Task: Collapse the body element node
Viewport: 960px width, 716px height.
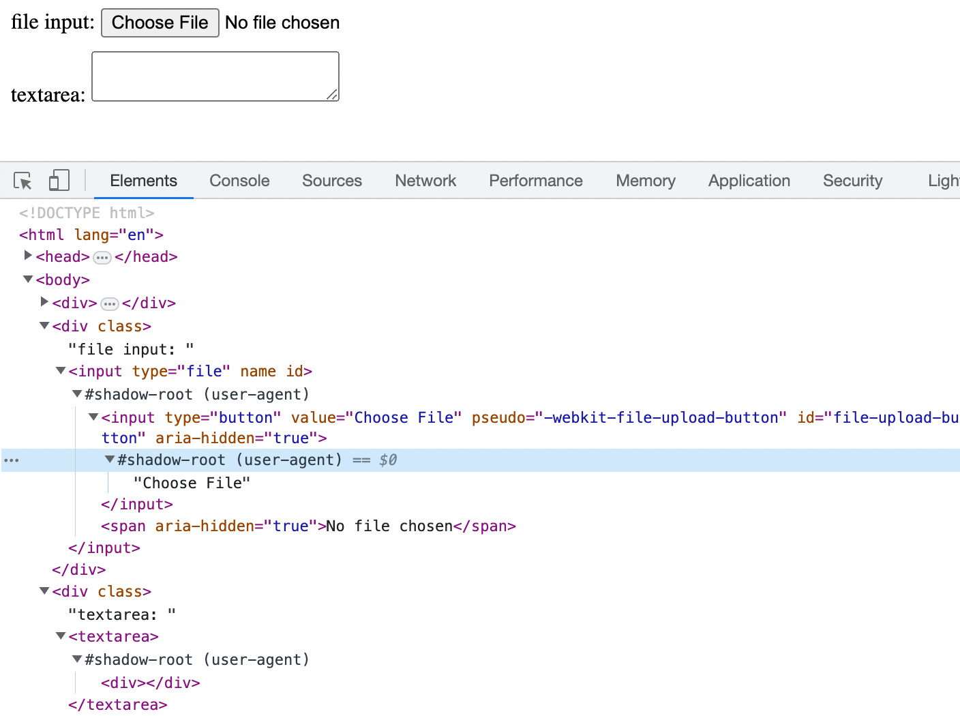Action: [28, 280]
